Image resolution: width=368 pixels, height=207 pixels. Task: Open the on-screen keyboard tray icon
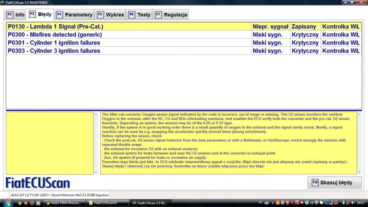[x=267, y=203]
